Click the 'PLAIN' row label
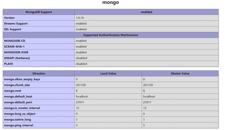The height and width of the screenshot is (130, 230). pyautogui.click(x=8, y=64)
